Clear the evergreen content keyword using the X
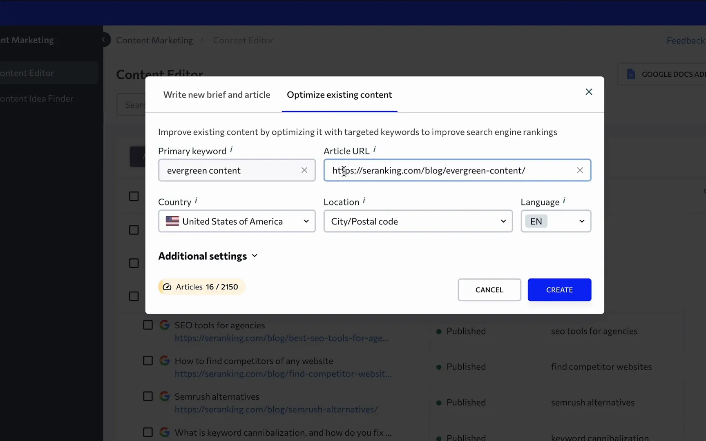The image size is (706, 441). 304,170
